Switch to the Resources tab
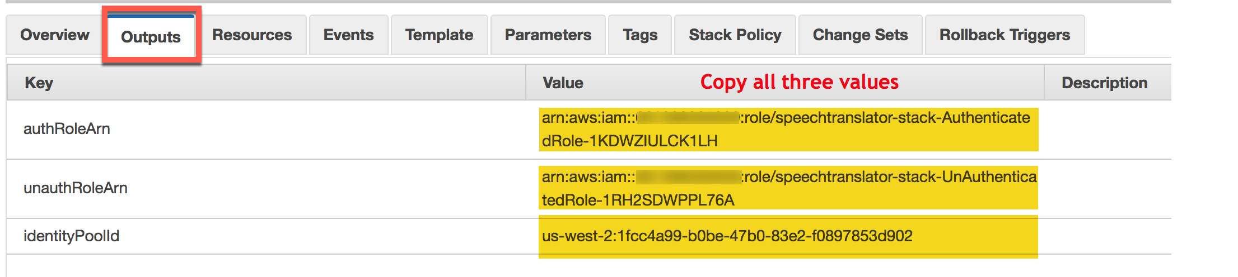Viewport: 1238px width, 277px height. pyautogui.click(x=252, y=35)
